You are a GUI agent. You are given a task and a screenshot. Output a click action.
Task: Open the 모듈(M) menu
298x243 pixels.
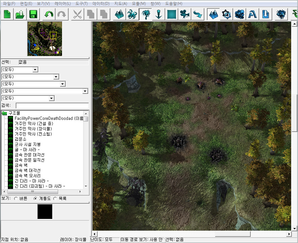(139, 4)
